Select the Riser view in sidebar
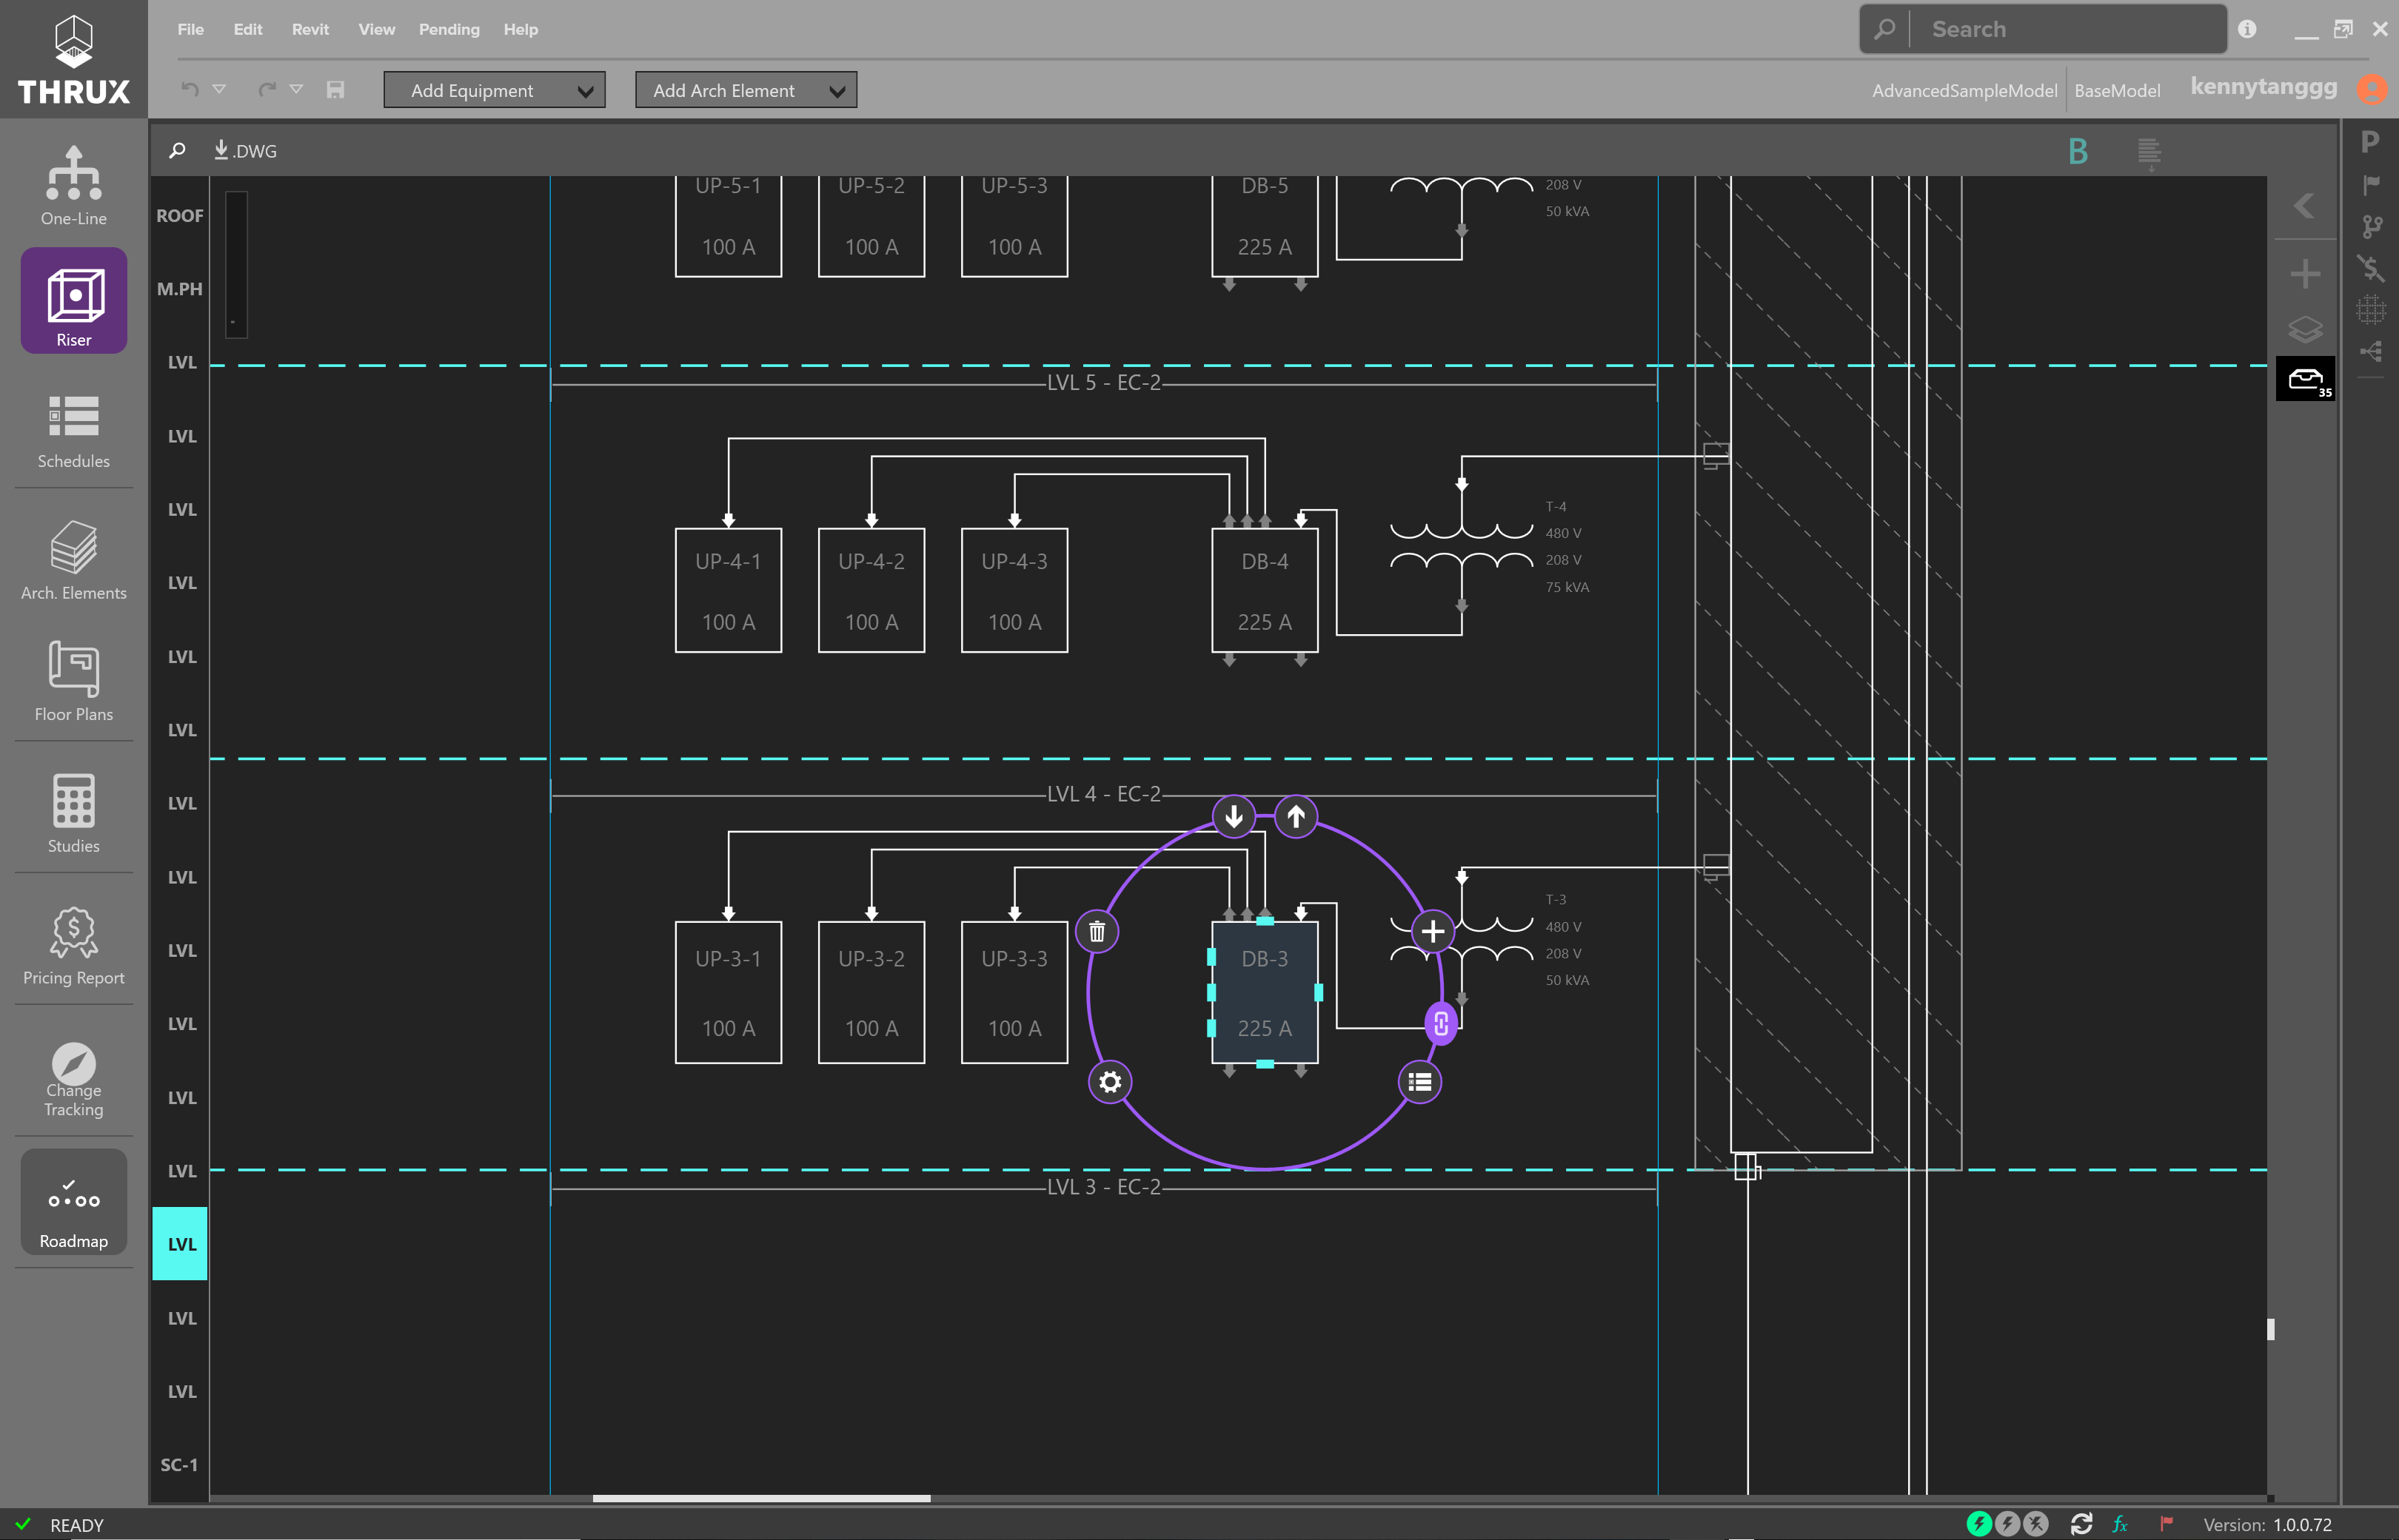This screenshot has height=1540, width=2399. point(73,301)
